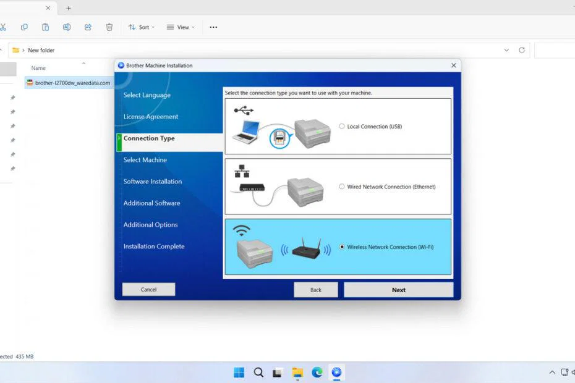Click the Delete trash can icon
Image resolution: width=575 pixels, height=383 pixels.
click(x=109, y=27)
